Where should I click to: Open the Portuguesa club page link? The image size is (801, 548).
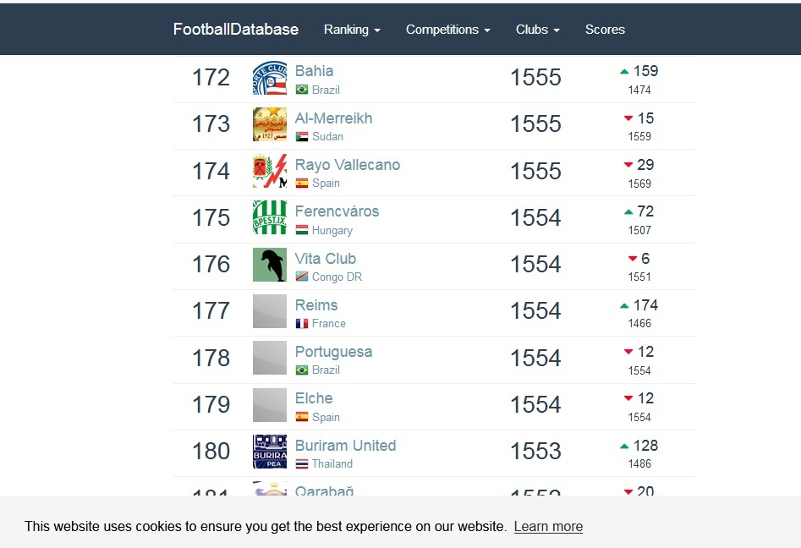(x=333, y=352)
